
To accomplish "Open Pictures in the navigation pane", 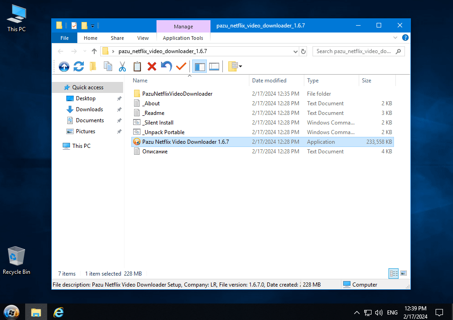I will click(86, 131).
